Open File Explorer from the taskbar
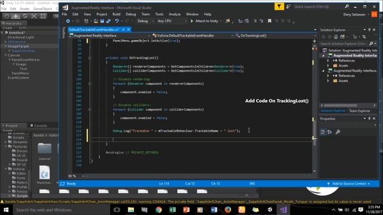The image size is (383, 215). 131,210
